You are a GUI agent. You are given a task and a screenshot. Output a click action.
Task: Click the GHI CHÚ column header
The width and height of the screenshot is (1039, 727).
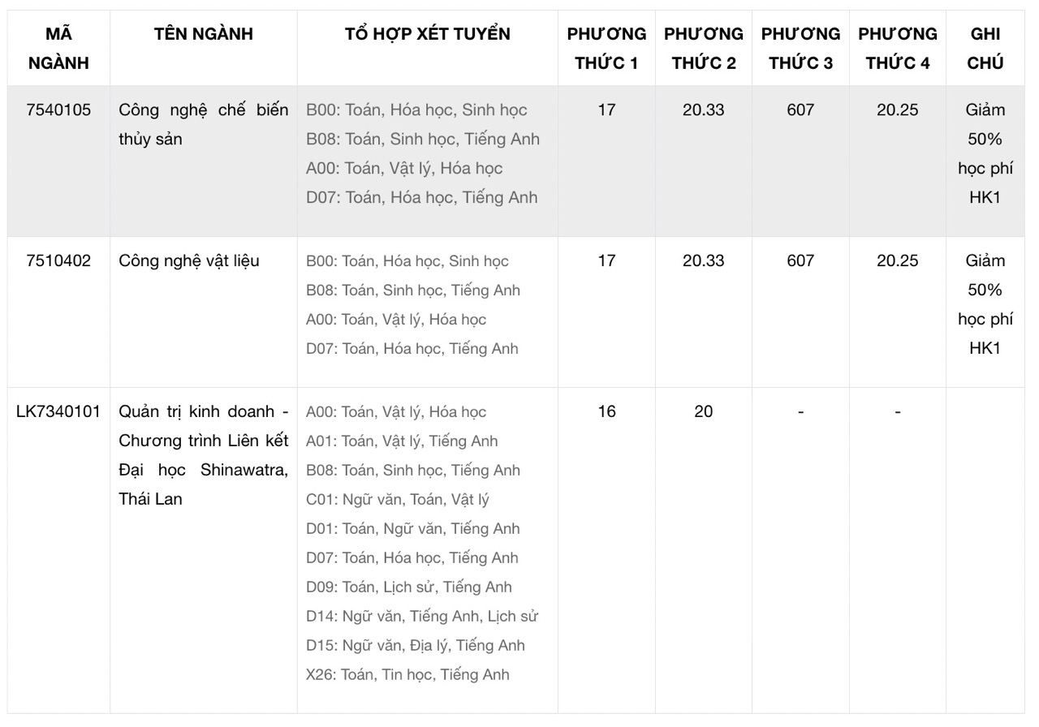coord(985,48)
